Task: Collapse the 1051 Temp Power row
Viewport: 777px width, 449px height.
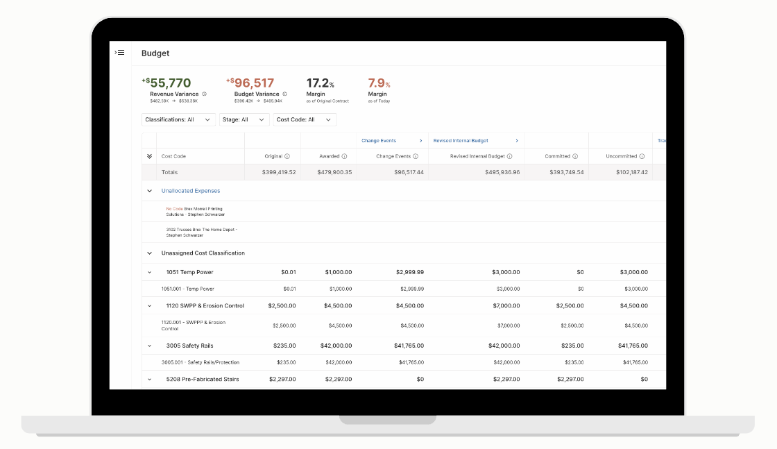Action: [x=149, y=272]
